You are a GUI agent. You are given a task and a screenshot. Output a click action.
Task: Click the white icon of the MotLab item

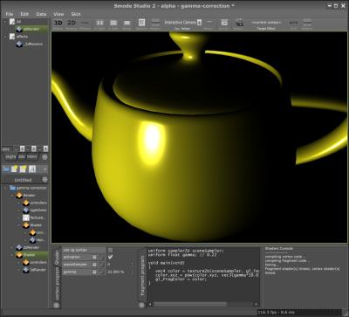pyautogui.click(x=26, y=217)
